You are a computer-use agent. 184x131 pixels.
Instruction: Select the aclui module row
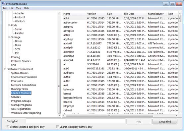pyautogui.click(x=120, y=18)
